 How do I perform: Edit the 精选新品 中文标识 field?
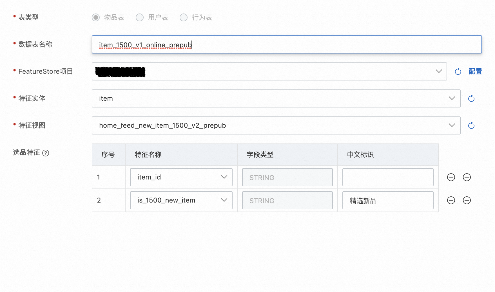[x=388, y=200]
